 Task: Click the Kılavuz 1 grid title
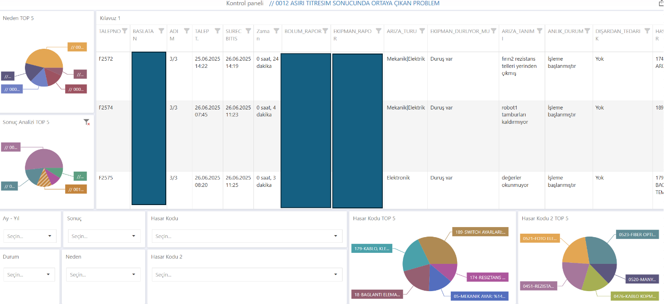[110, 18]
